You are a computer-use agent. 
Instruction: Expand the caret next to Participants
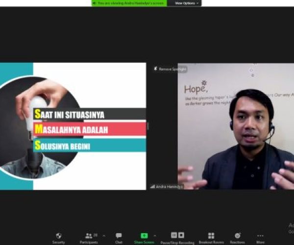point(103,236)
